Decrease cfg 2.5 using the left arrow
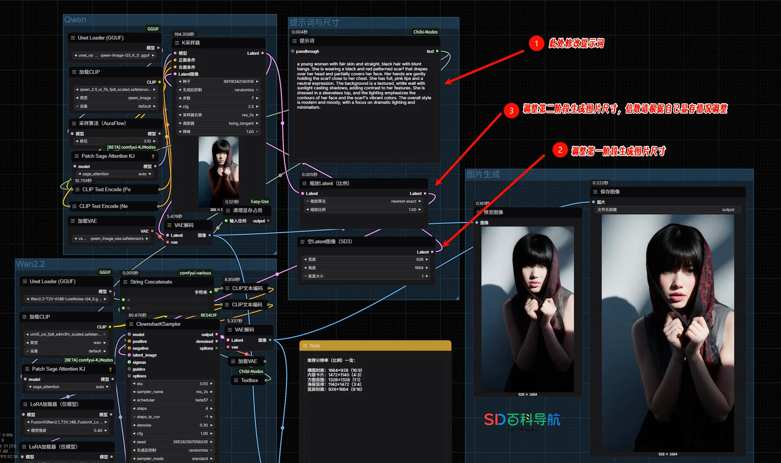This screenshot has width=781, height=463. [x=179, y=106]
